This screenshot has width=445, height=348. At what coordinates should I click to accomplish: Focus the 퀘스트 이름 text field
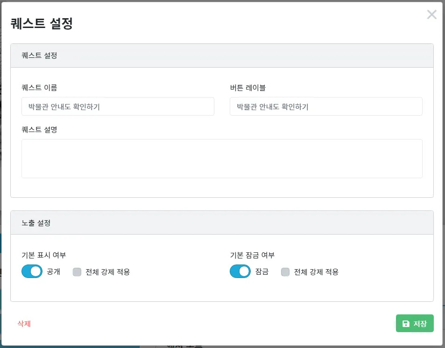(118, 106)
